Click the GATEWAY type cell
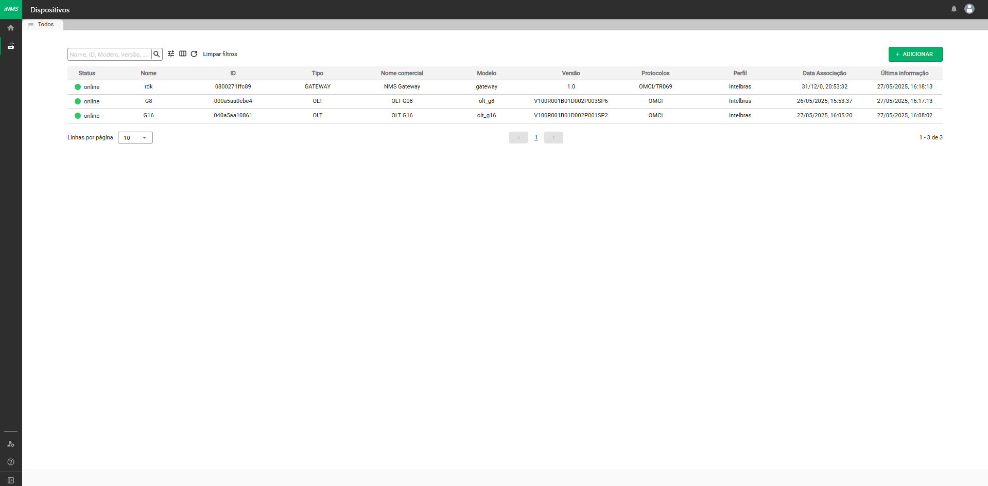The width and height of the screenshot is (988, 486). tap(318, 86)
